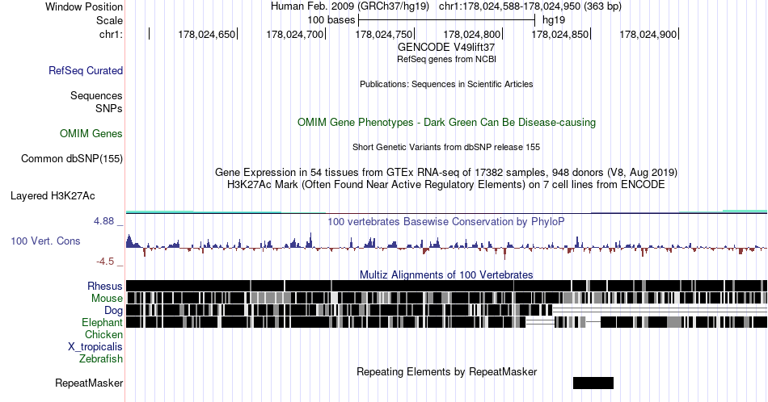This screenshot has width=768, height=402.
Task: Click the 178,024,750 ruler position
Action: tap(383, 34)
